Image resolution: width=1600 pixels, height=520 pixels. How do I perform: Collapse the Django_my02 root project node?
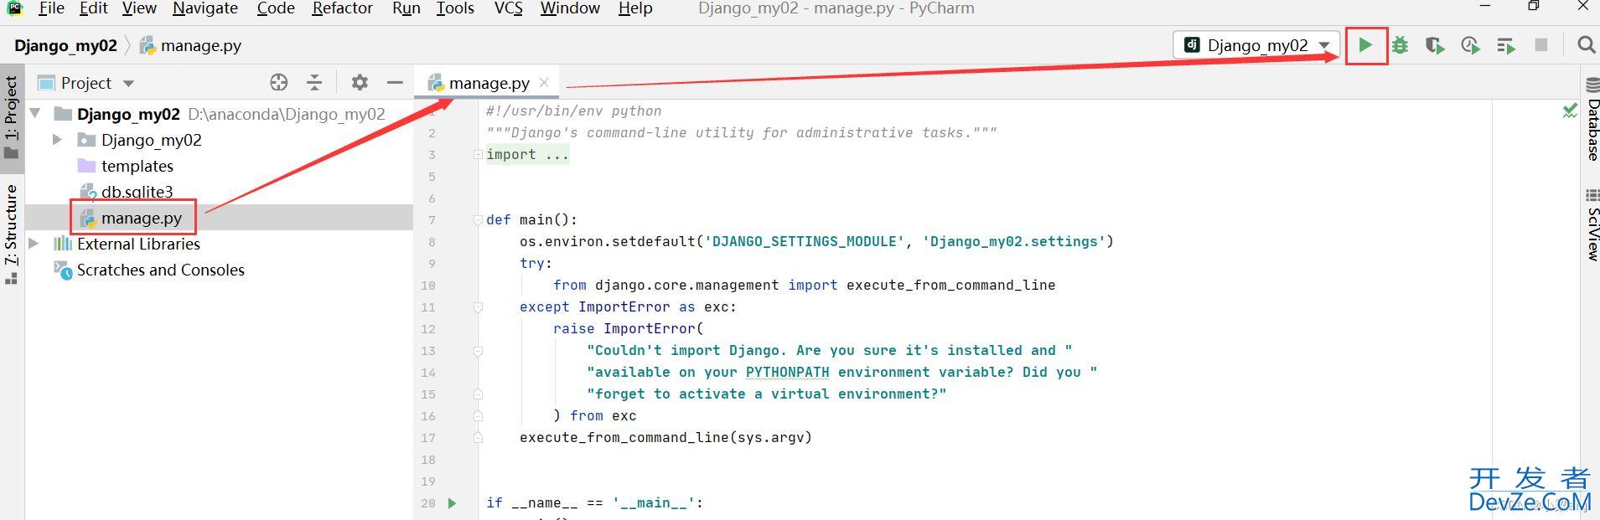tap(35, 113)
